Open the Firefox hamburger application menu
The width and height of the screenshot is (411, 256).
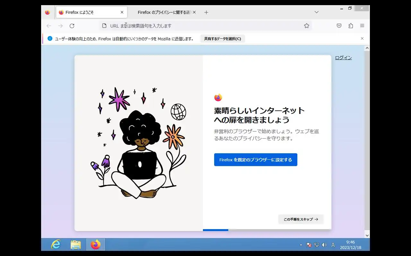(362, 26)
